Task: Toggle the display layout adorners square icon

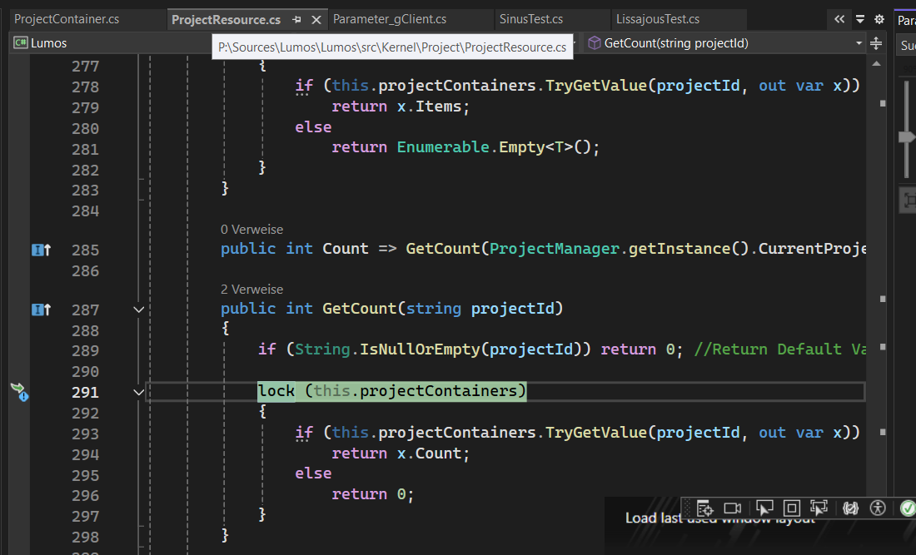Action: (792, 508)
